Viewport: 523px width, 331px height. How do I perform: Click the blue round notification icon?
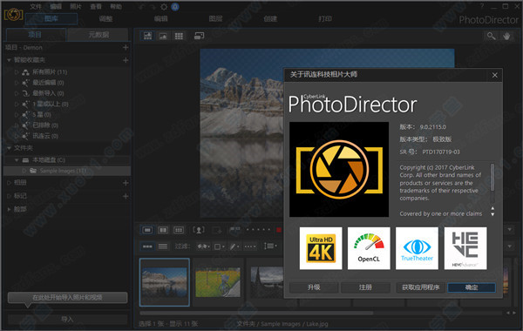[175, 7]
